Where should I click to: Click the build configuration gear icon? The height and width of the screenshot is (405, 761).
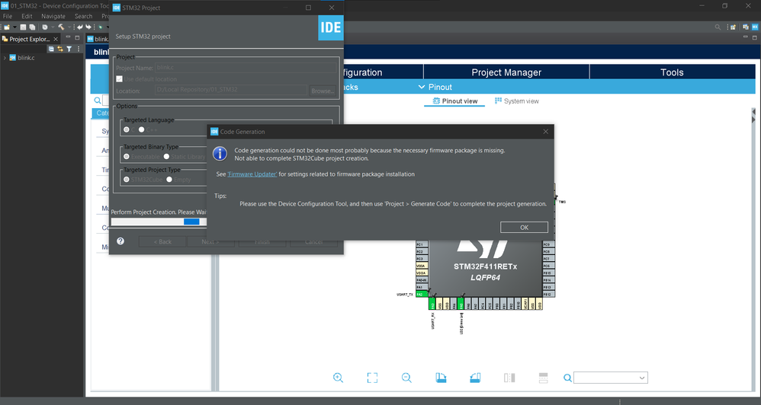(x=45, y=27)
